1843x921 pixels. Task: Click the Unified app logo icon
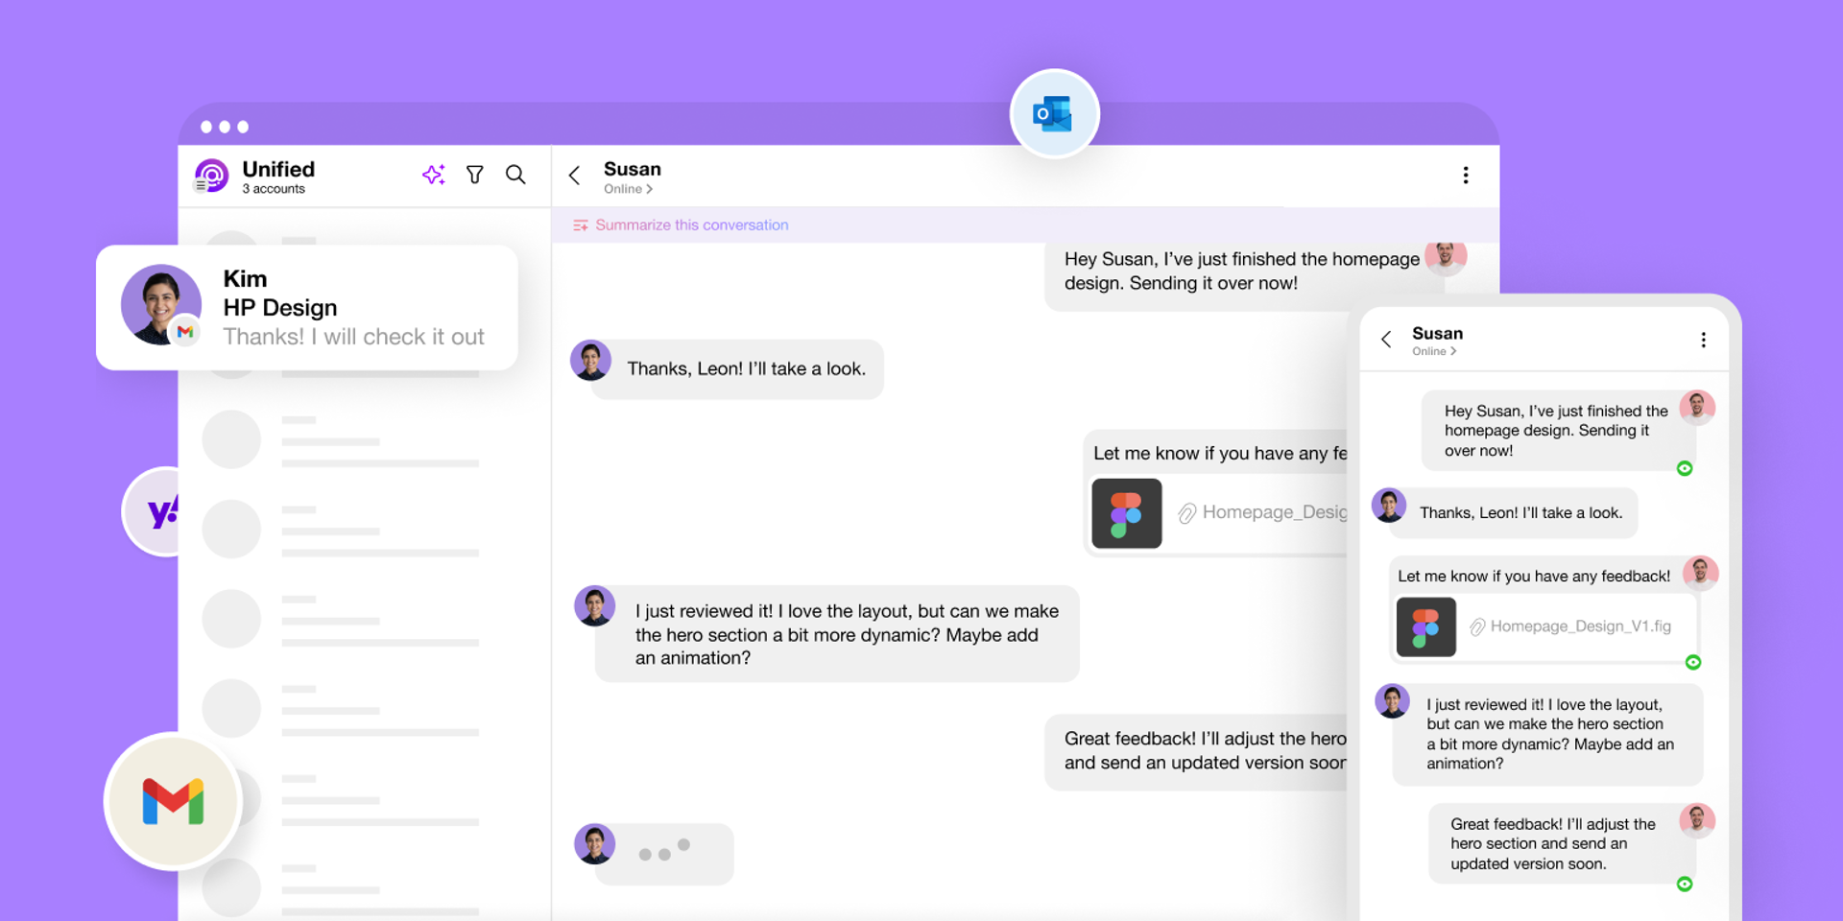pos(211,176)
